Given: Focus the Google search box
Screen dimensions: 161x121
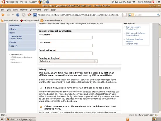Looking at the screenshot, I should click(145, 15).
